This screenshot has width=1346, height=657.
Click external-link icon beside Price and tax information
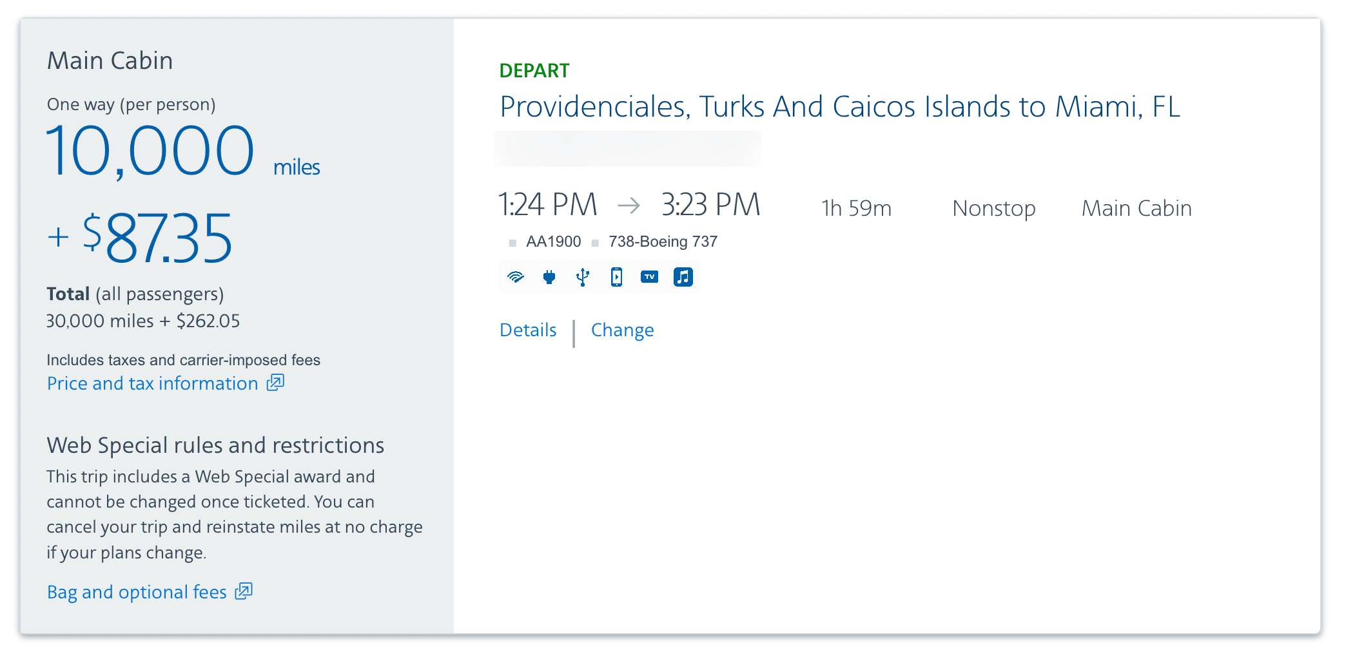tap(276, 383)
